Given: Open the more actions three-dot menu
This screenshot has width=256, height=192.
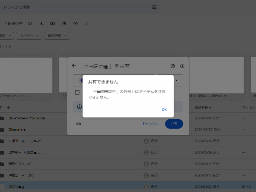Looking at the screenshot, I should point(87,23).
